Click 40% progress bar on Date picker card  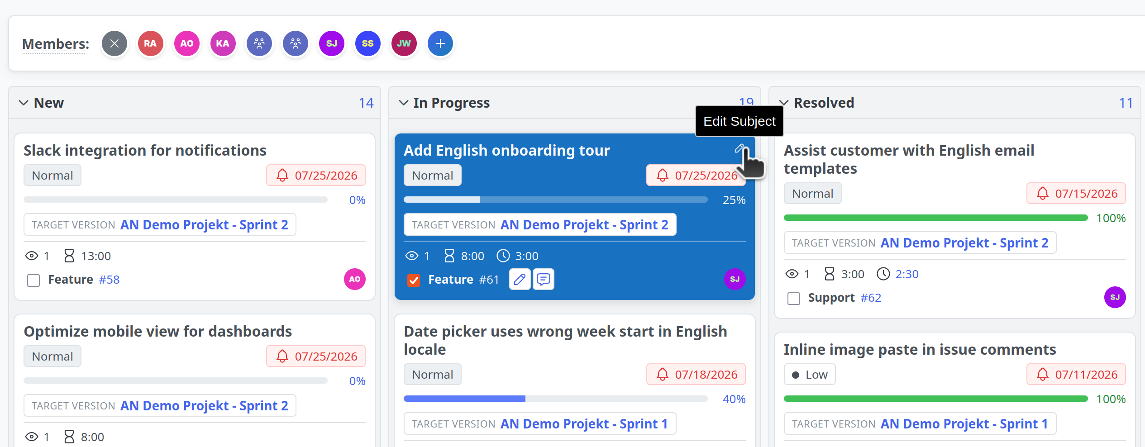556,399
